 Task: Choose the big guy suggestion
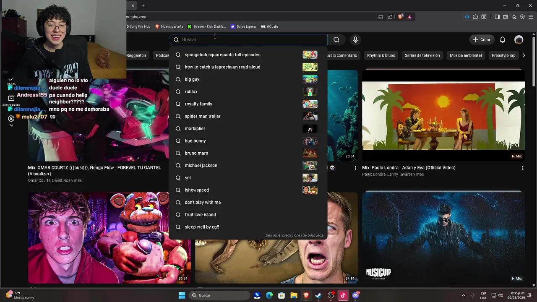click(x=248, y=79)
